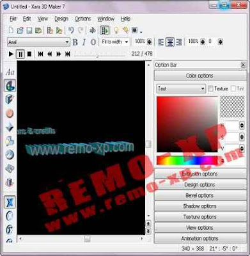Open the Window menu
Screen dimensions: 250x256
point(106,19)
